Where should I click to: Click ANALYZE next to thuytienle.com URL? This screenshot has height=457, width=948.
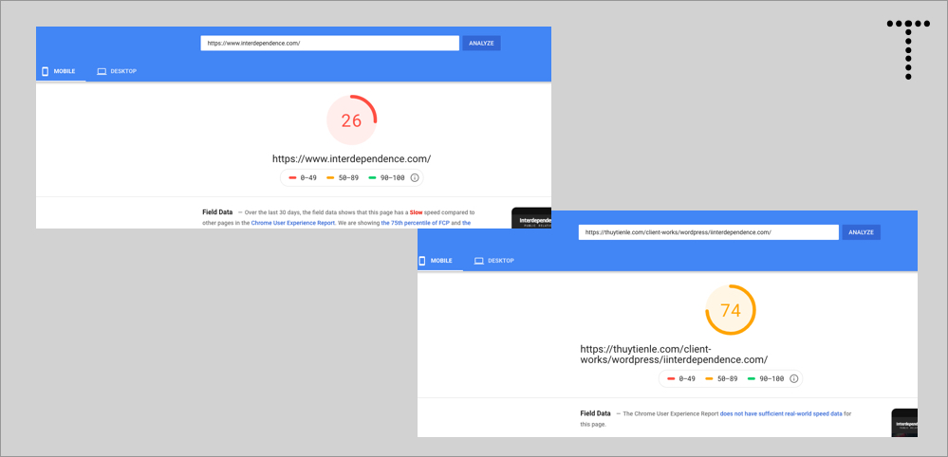(861, 232)
